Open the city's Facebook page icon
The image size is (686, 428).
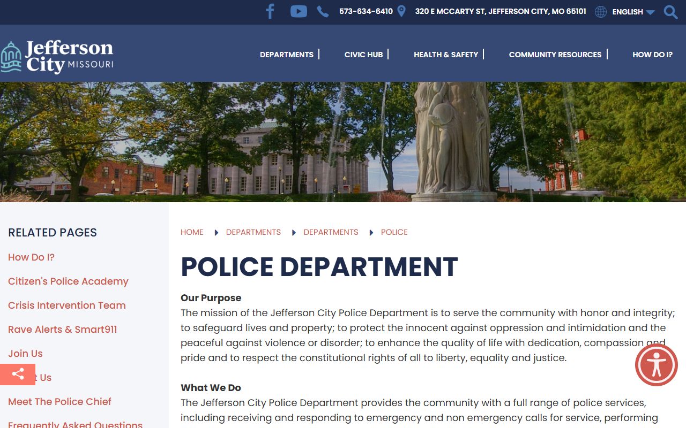(x=270, y=11)
